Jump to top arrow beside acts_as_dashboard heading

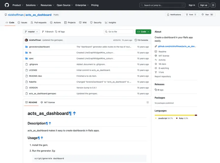tap(75, 113)
